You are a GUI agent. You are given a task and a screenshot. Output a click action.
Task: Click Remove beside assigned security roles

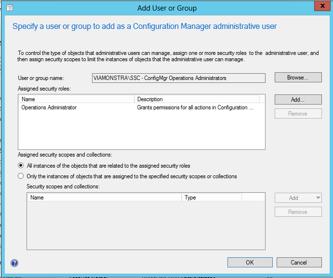click(x=298, y=114)
